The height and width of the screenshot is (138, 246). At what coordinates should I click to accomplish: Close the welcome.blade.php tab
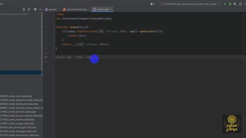point(89,9)
